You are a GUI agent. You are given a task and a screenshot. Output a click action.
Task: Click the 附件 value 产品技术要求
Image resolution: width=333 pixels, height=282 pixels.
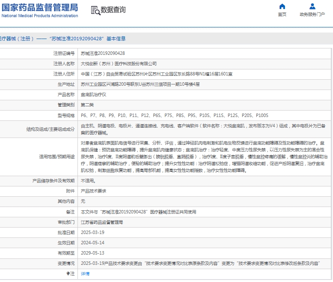tap(93, 191)
